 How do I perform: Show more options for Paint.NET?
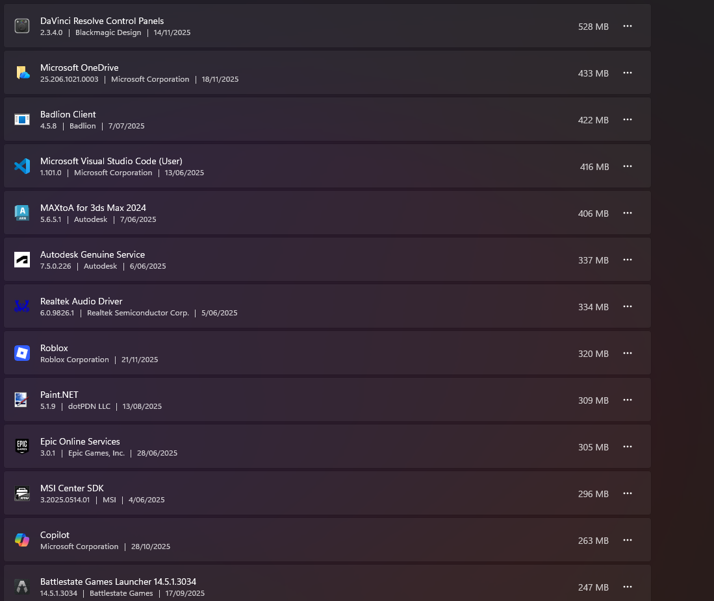628,400
